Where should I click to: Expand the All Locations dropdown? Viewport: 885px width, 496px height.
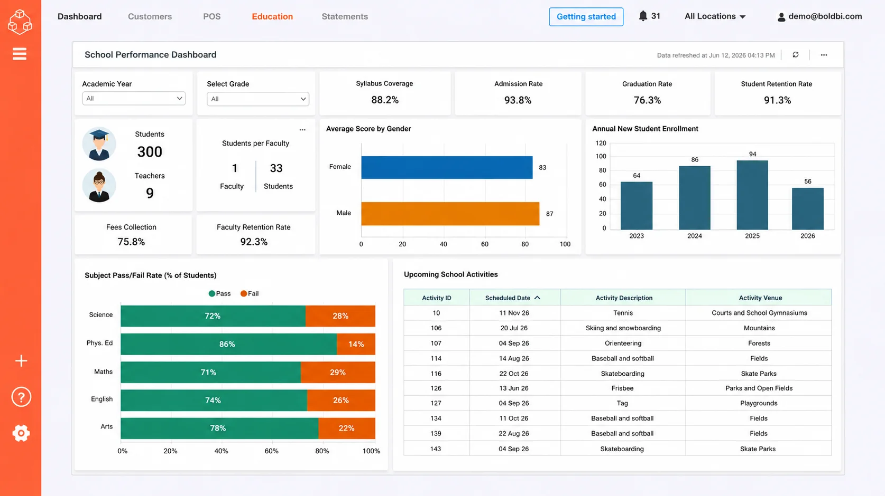715,16
